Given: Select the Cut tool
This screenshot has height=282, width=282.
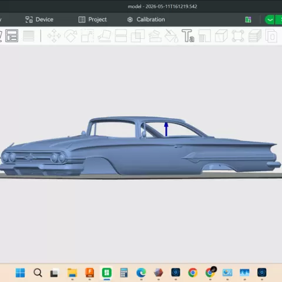Looking at the screenshot, I should (121, 36).
